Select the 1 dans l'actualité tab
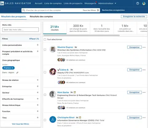The image size is (148, 128). [102, 28]
